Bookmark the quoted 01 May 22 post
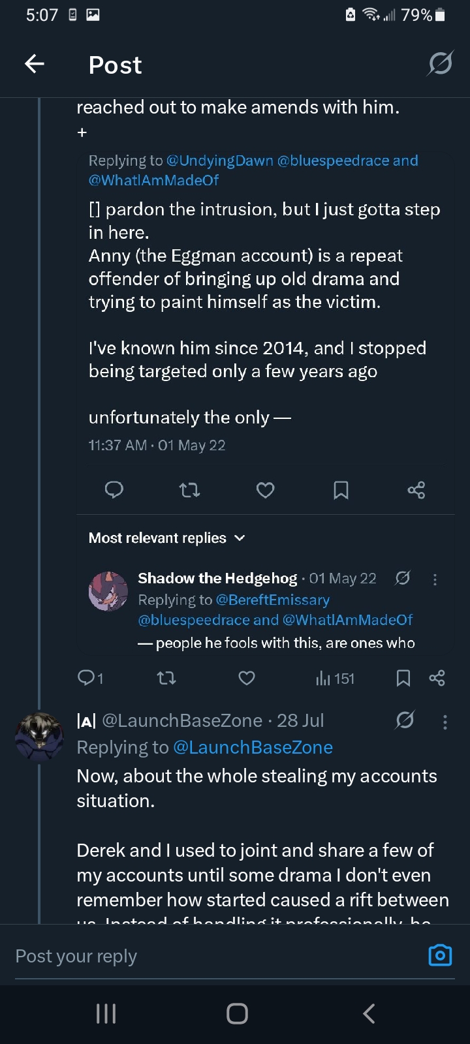Image resolution: width=470 pixels, height=1044 pixels. [x=341, y=489]
